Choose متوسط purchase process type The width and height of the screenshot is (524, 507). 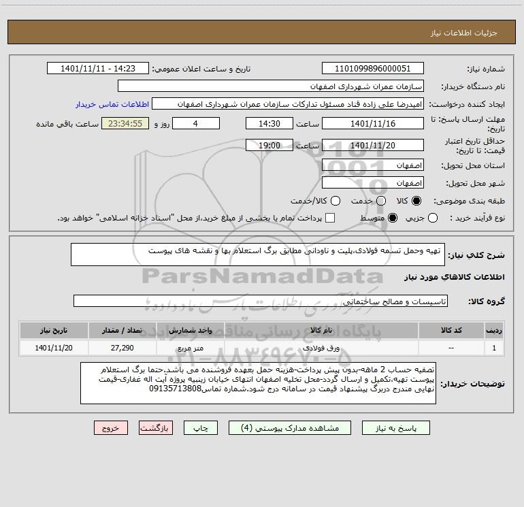[393, 218]
